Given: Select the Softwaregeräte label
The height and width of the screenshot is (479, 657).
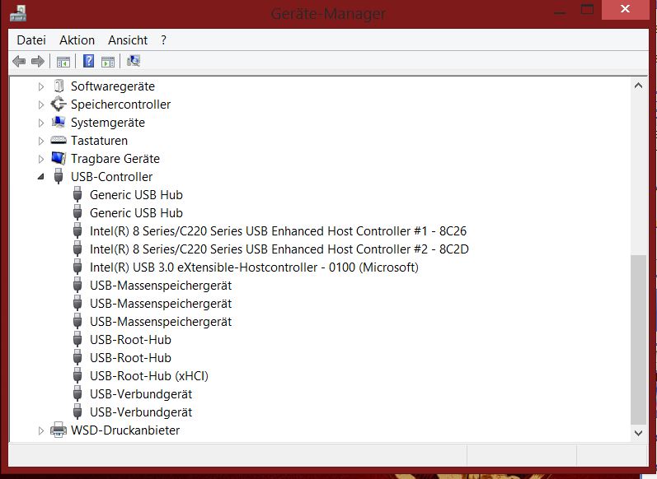Looking at the screenshot, I should 113,86.
